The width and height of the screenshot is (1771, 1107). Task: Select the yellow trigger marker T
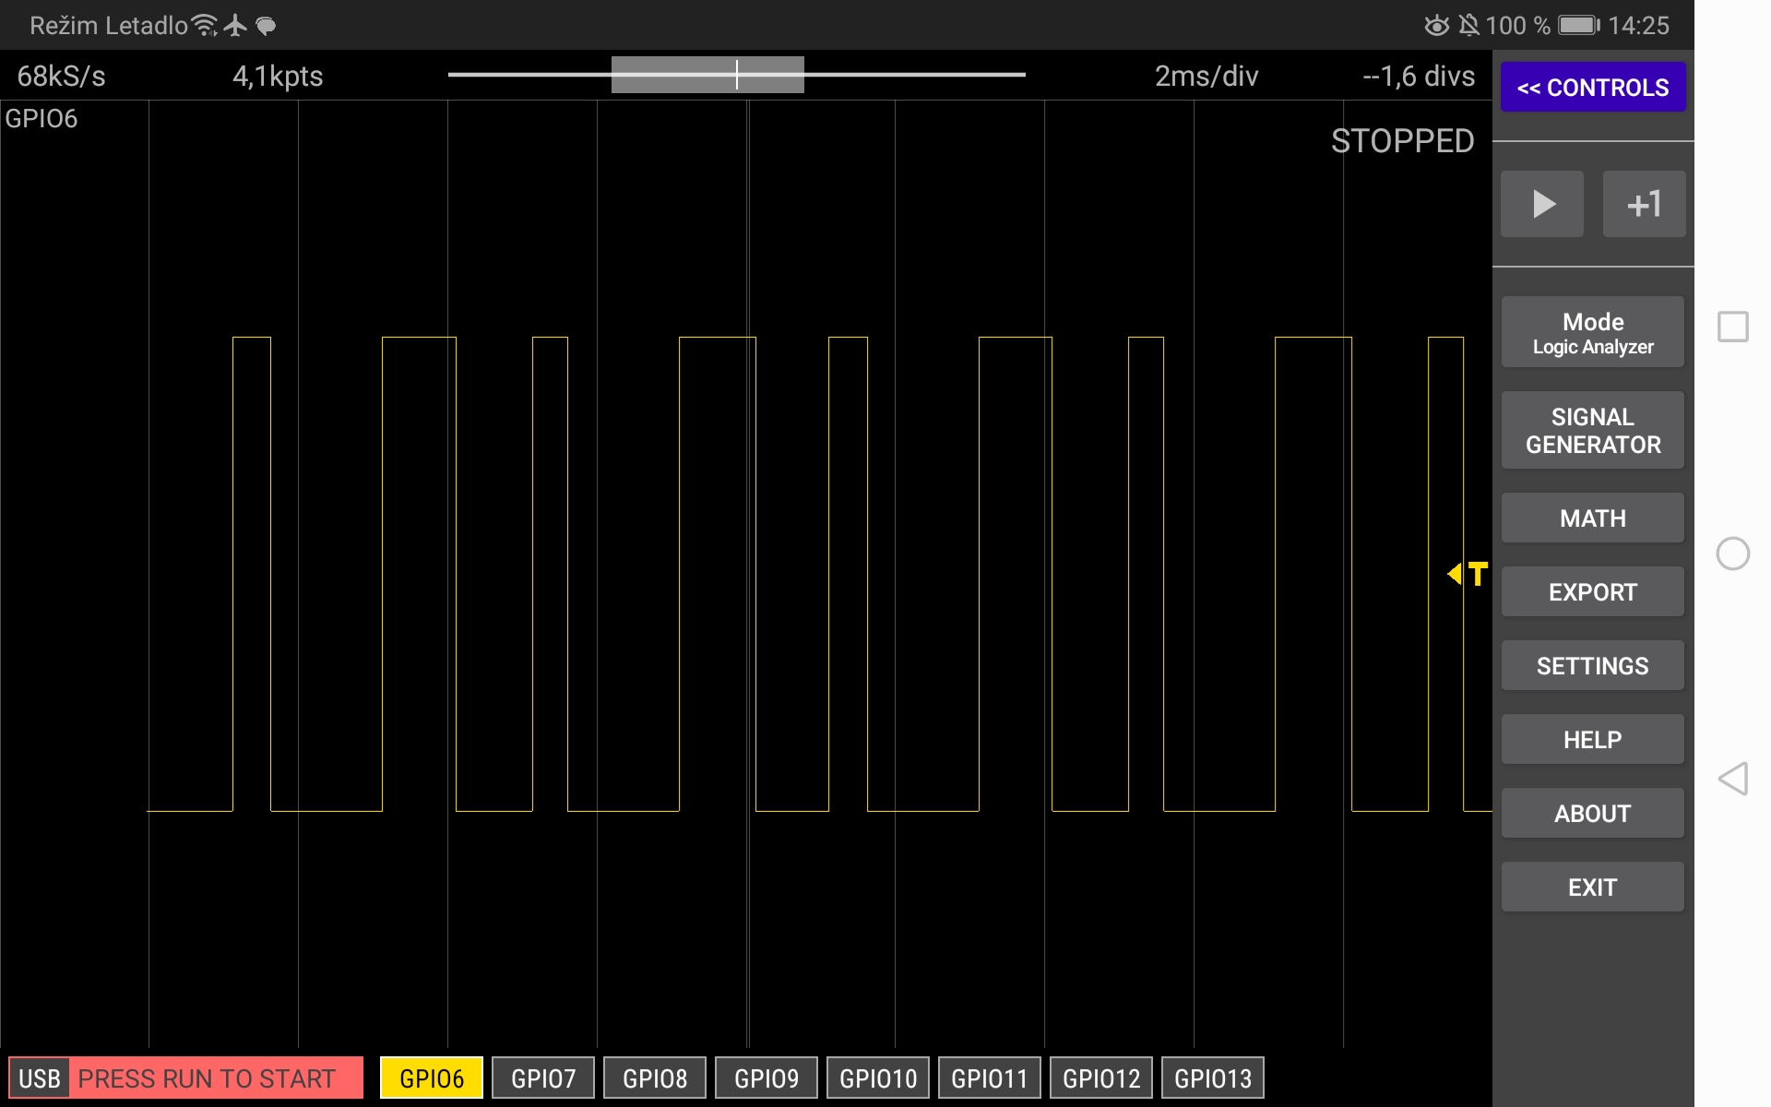pyautogui.click(x=1466, y=573)
